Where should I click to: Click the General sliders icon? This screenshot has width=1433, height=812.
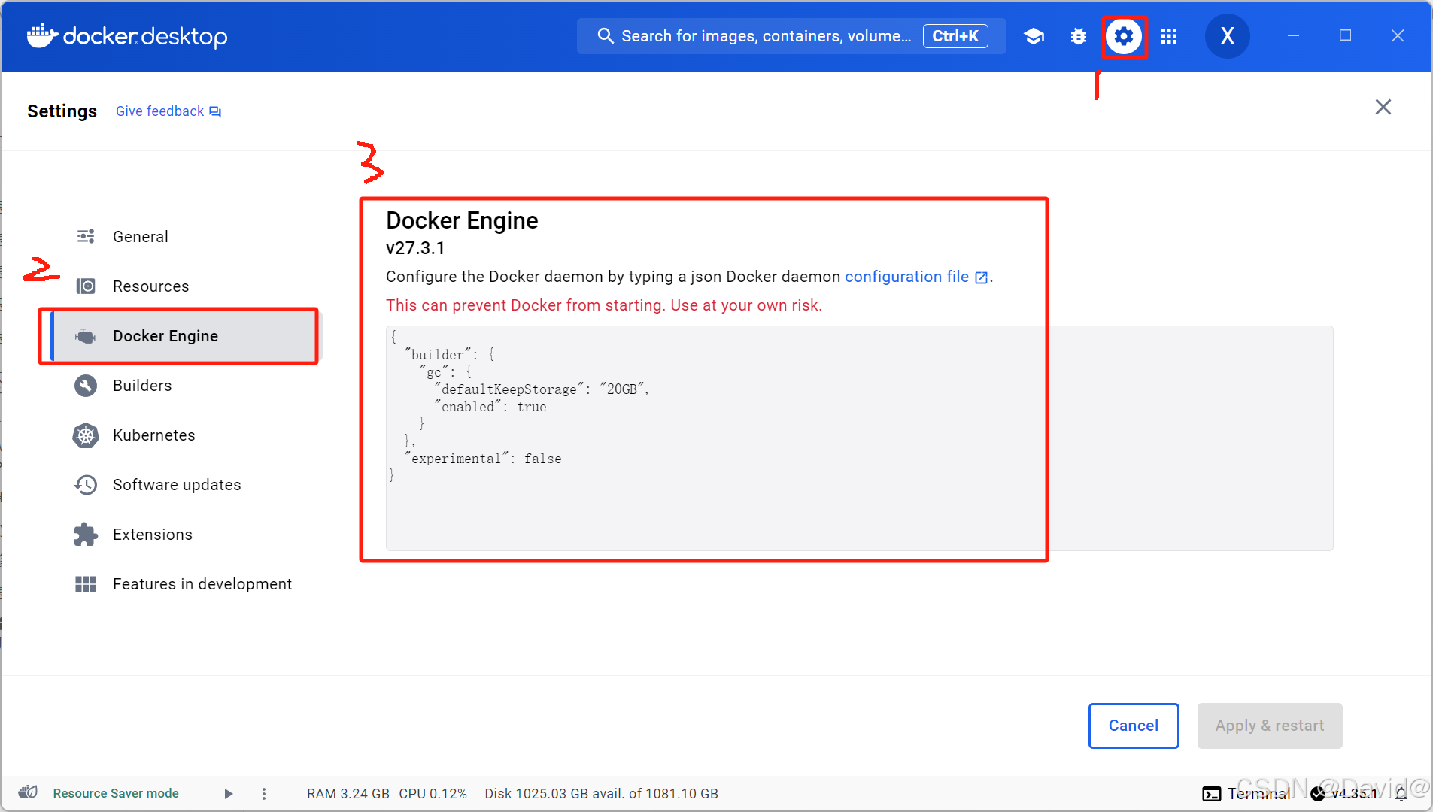click(x=86, y=237)
